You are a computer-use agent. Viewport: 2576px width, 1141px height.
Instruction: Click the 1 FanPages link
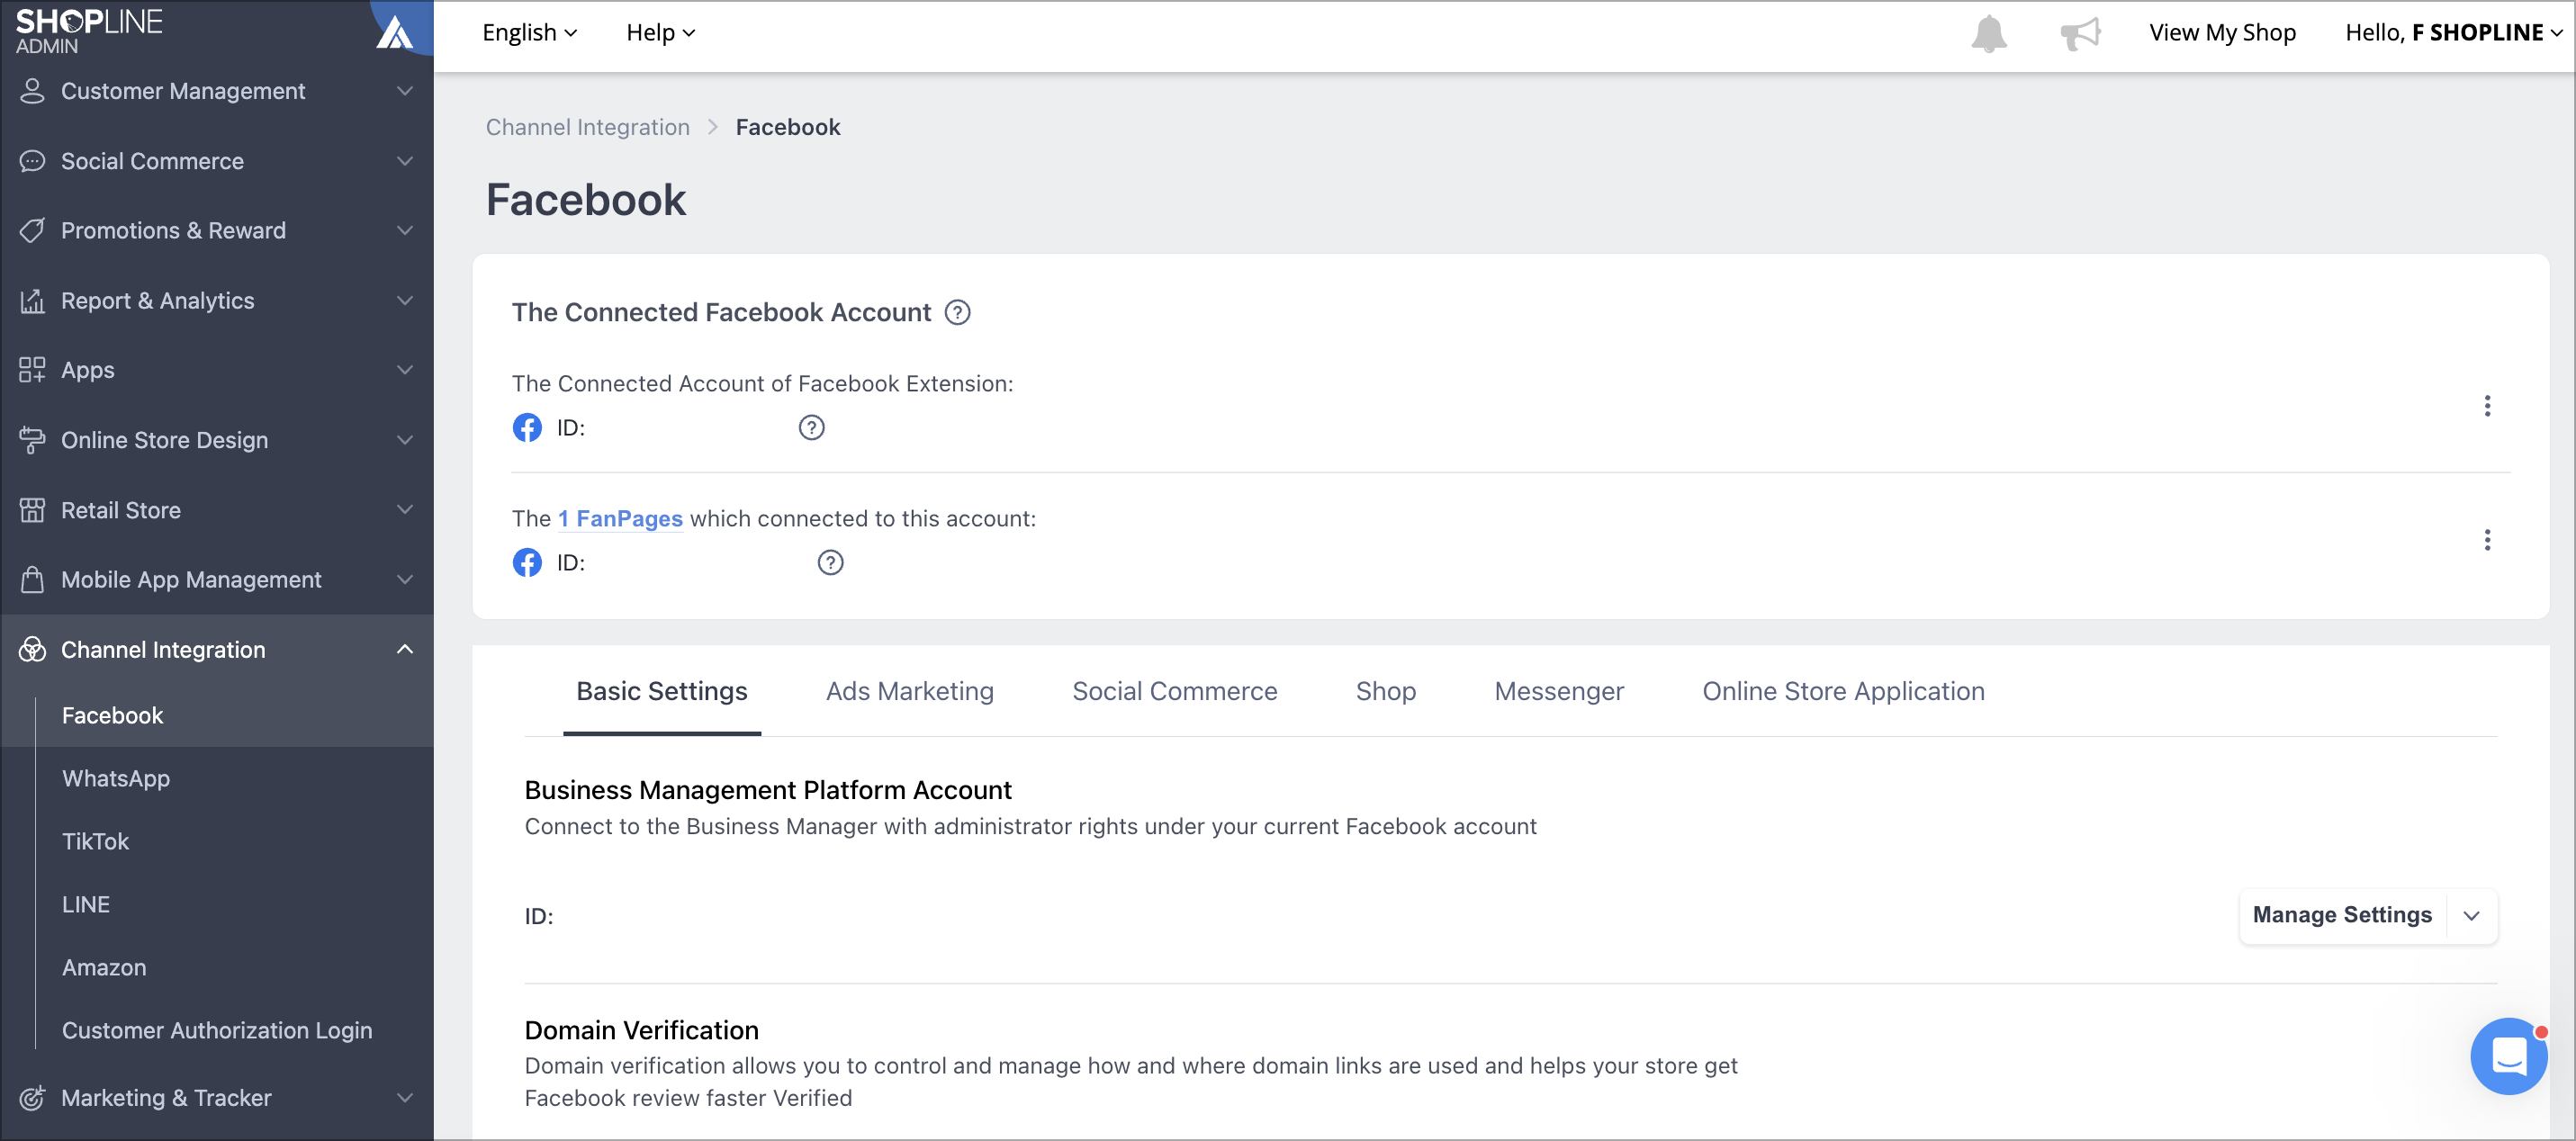tap(620, 519)
